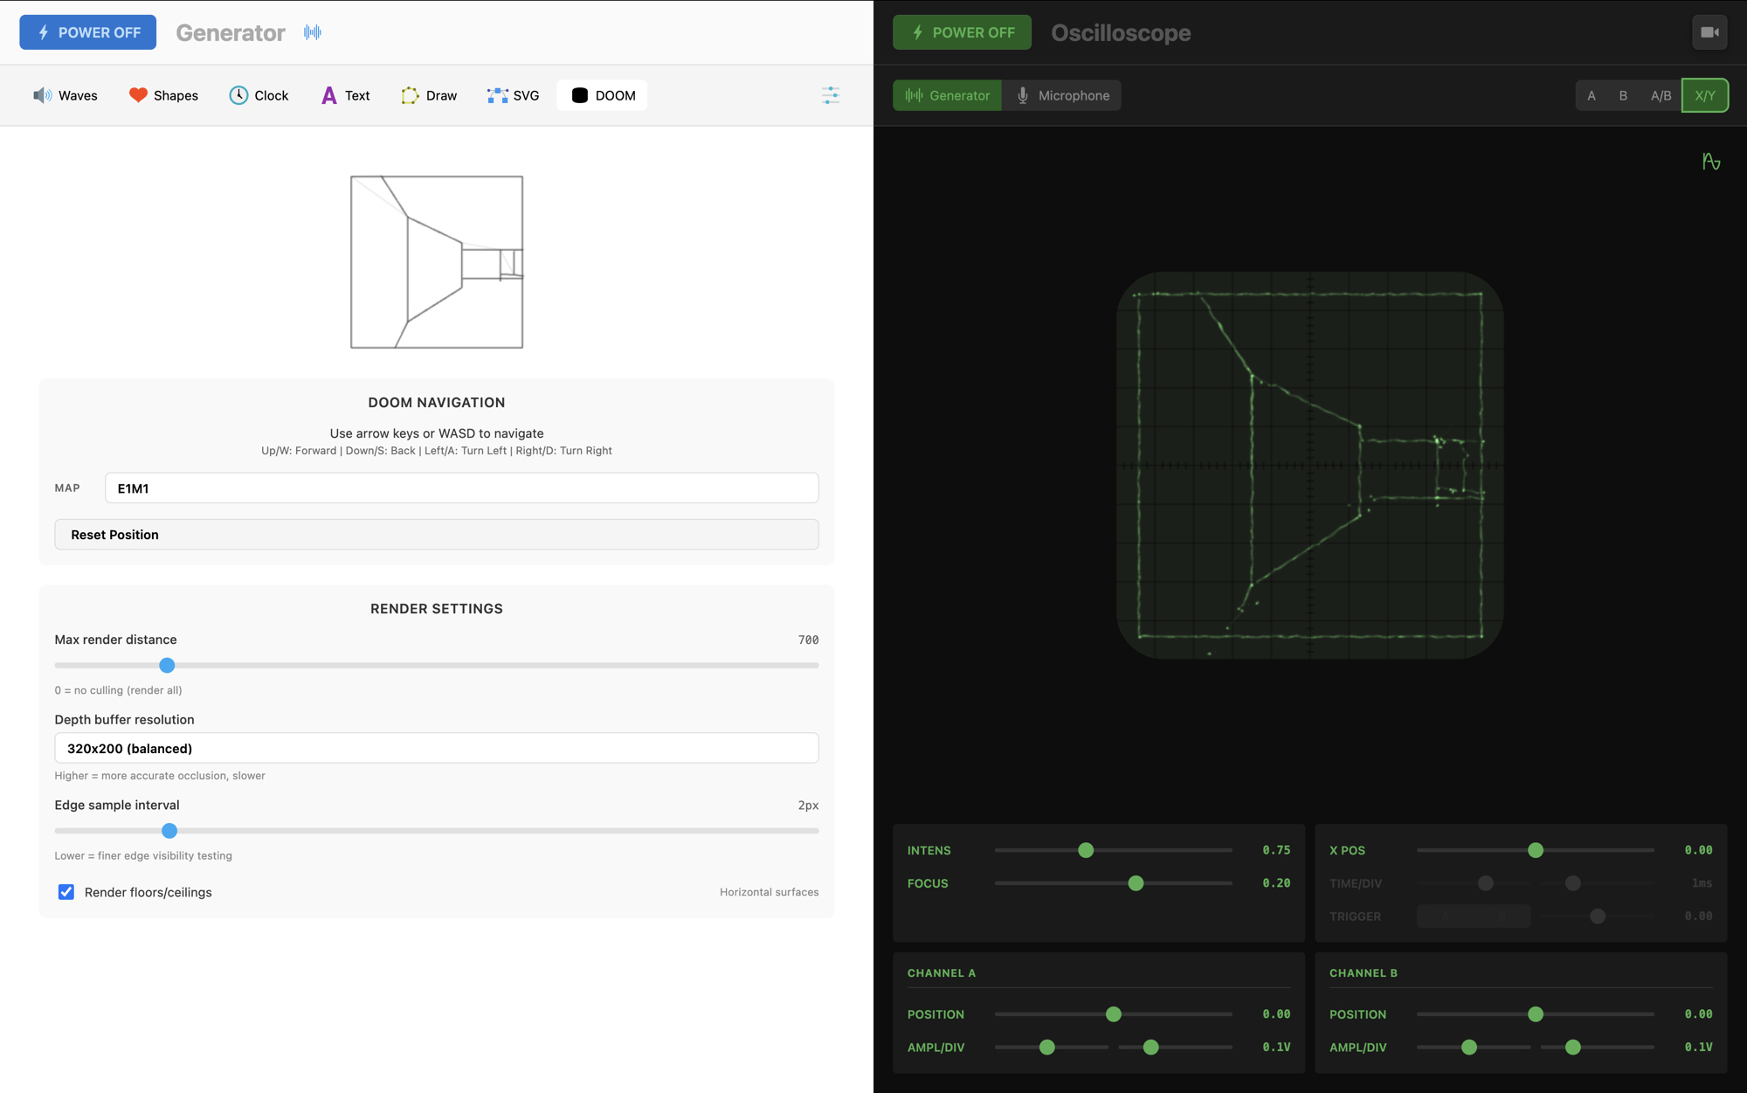Open the MAP dropdown showing E1M1

[x=461, y=488]
